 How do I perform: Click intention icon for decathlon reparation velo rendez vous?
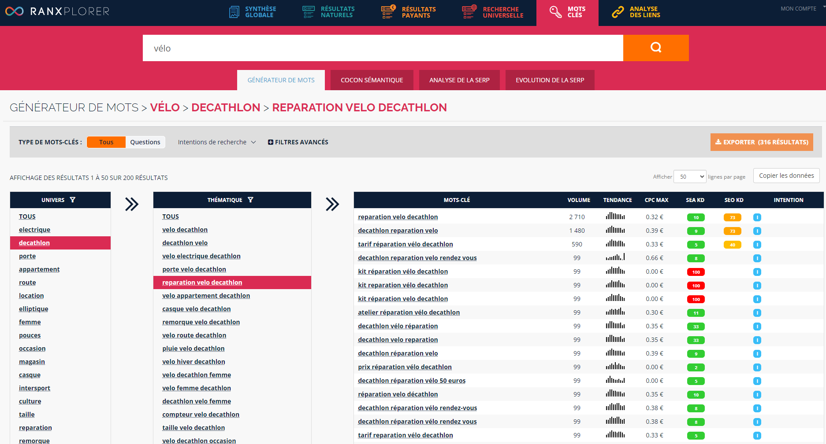pos(757,258)
